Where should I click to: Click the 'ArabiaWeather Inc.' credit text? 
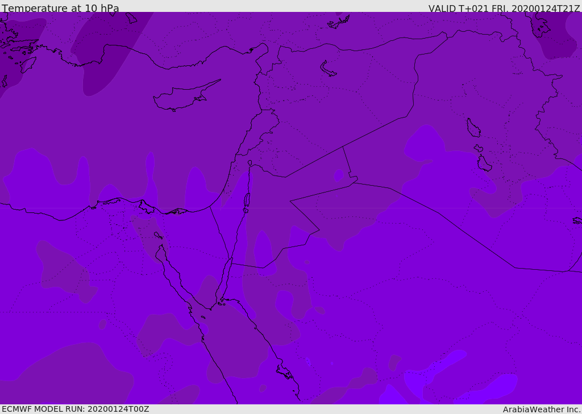point(542,409)
